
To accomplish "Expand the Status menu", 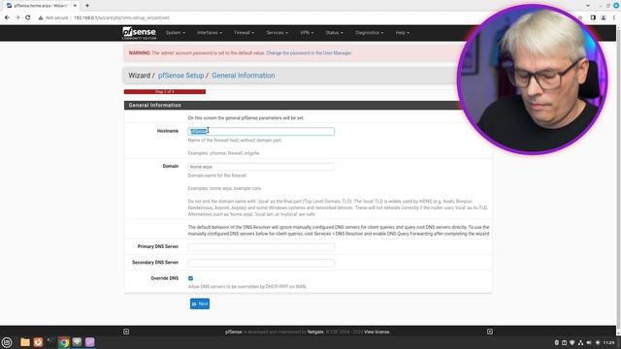I will coord(334,33).
